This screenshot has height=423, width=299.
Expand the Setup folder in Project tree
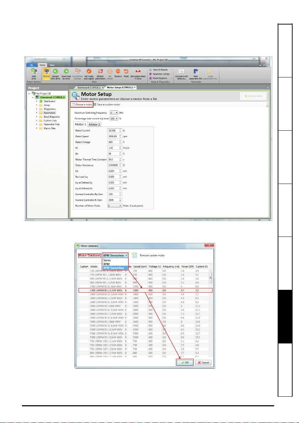click(37, 105)
